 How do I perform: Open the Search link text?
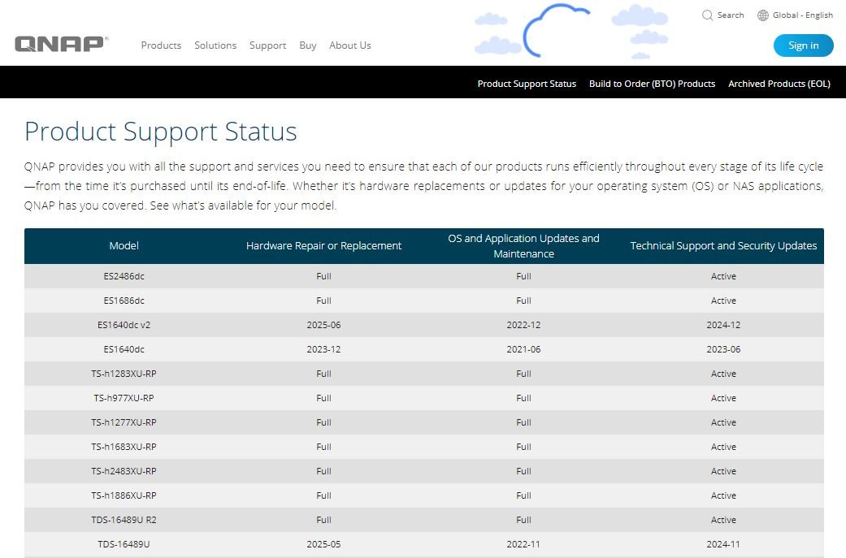pyautogui.click(x=731, y=15)
